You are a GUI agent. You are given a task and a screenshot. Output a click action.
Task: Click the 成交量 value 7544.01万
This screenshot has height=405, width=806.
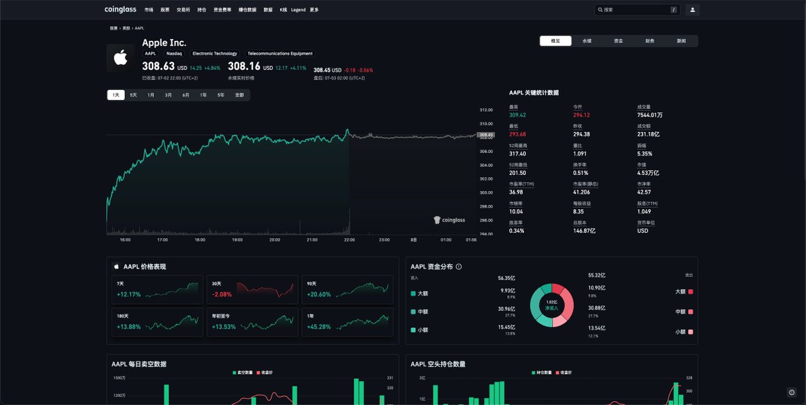tap(650, 115)
